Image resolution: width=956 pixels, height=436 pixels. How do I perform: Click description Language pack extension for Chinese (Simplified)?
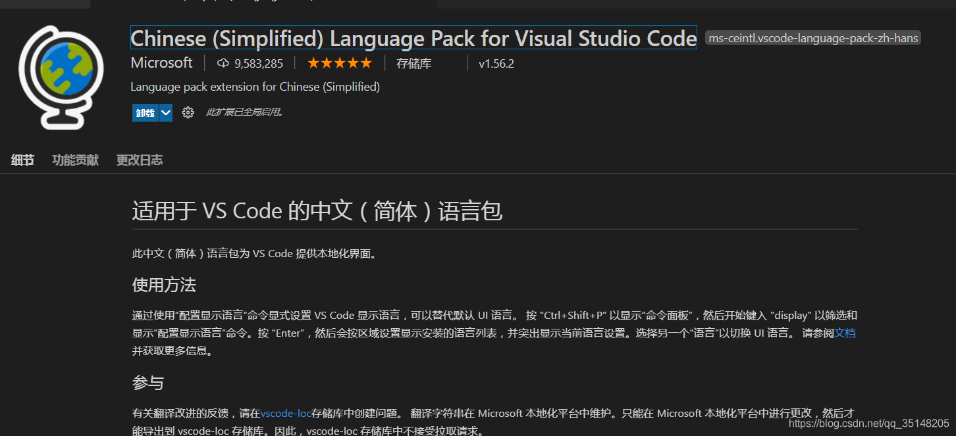coord(255,87)
